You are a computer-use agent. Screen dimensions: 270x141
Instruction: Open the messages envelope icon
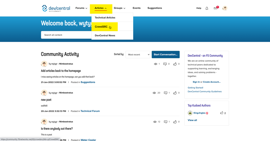pyautogui.click(x=215, y=8)
